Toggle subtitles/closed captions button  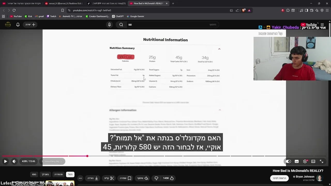tap(297, 161)
